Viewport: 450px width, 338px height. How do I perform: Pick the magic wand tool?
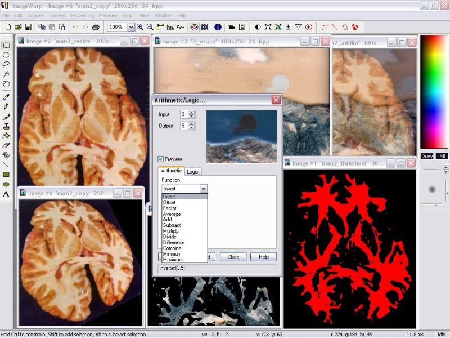click(x=6, y=74)
